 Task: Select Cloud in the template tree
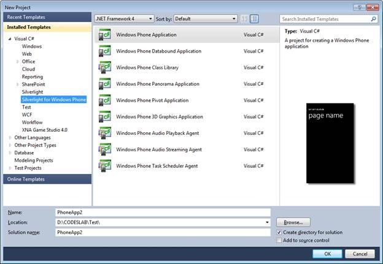pyautogui.click(x=28, y=69)
